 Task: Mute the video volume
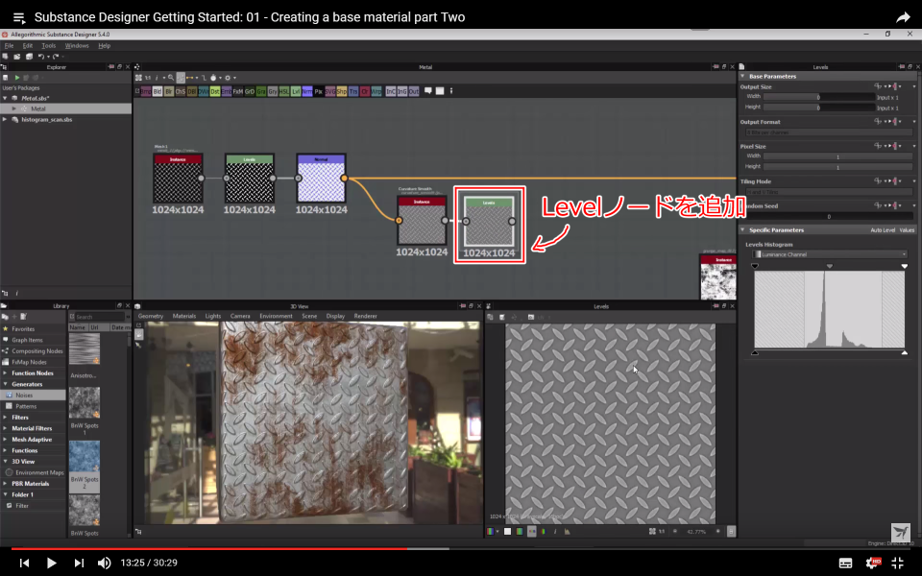point(104,563)
